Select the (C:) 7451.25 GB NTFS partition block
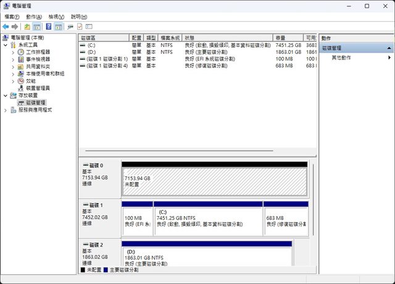 [207, 221]
